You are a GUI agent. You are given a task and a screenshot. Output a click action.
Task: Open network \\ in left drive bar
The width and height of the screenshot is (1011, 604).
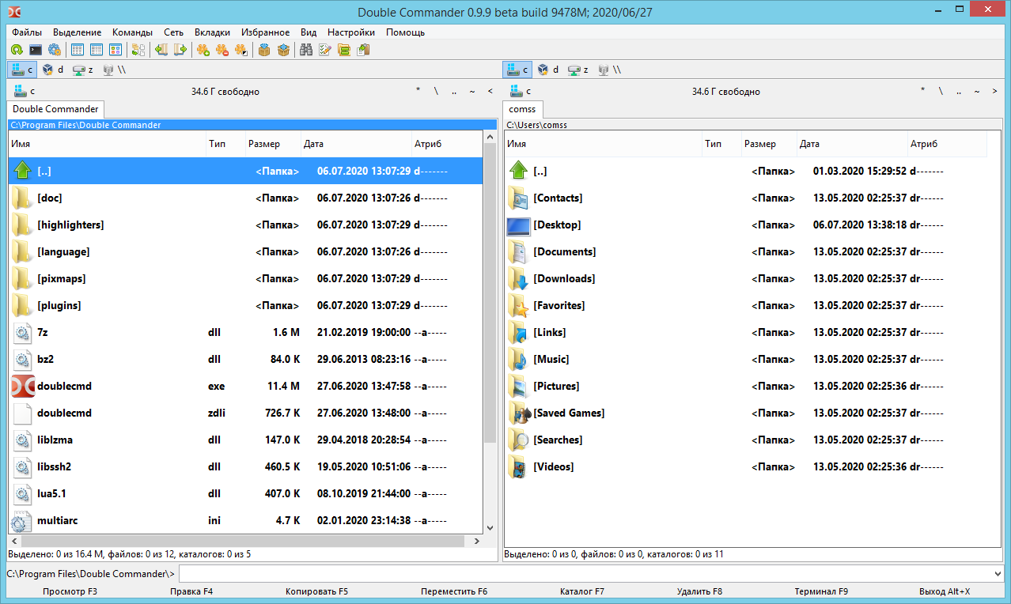click(x=114, y=70)
